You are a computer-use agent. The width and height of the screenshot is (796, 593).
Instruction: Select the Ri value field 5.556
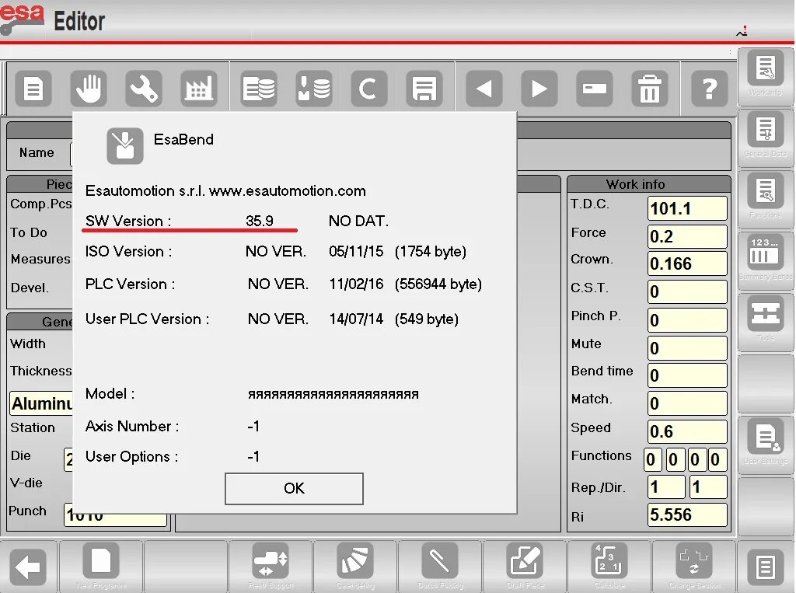[x=687, y=515]
